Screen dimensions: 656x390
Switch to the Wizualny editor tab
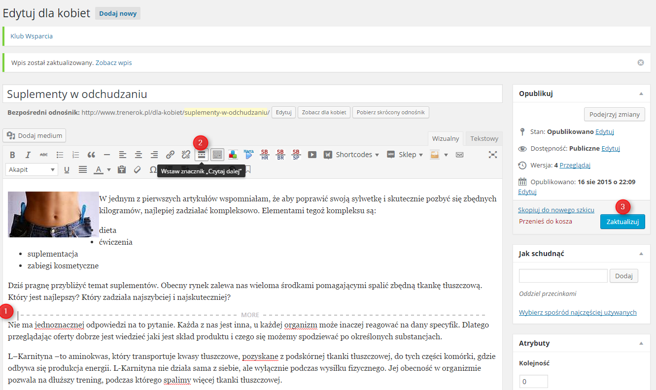446,138
